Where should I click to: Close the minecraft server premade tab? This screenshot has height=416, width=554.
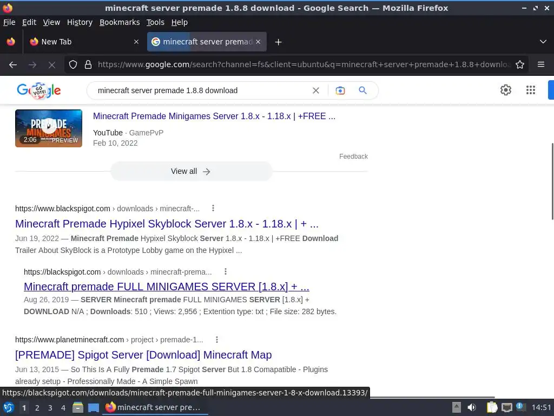click(x=258, y=42)
